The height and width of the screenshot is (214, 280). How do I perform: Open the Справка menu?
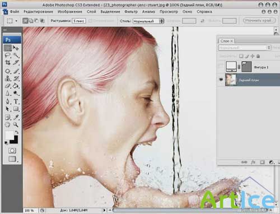[204, 12]
